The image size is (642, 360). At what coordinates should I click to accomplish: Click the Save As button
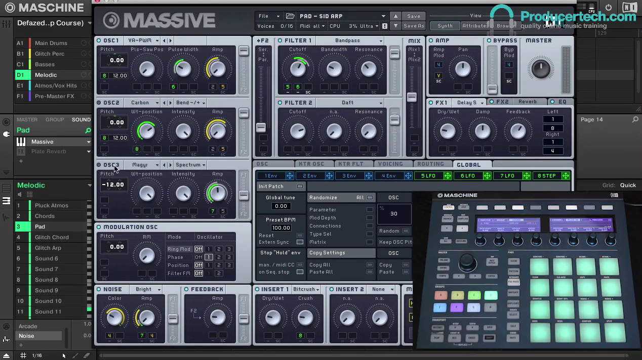click(x=414, y=26)
